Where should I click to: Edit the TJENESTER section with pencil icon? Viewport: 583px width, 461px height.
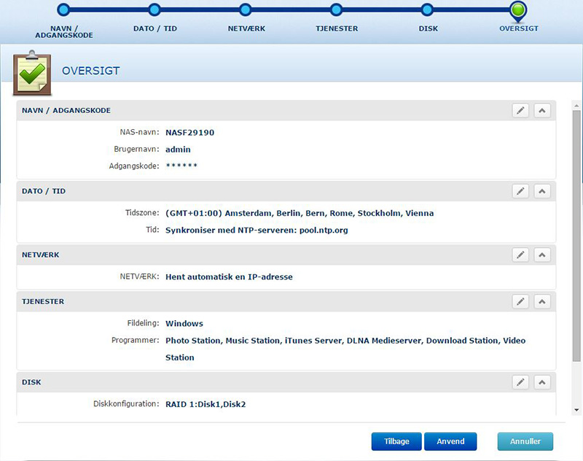tap(520, 301)
